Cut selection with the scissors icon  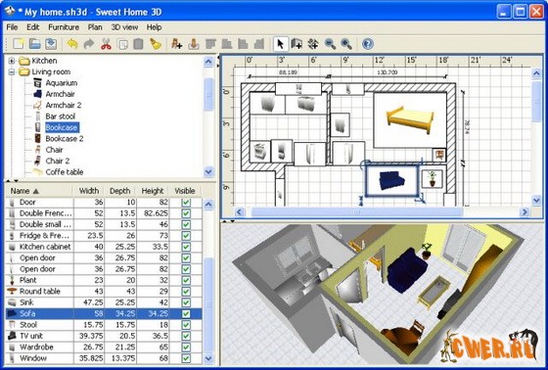point(106,44)
